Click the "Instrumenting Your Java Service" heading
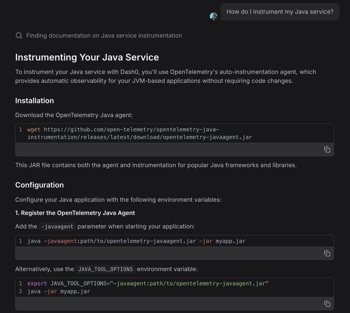This screenshot has width=350, height=313. tap(87, 57)
